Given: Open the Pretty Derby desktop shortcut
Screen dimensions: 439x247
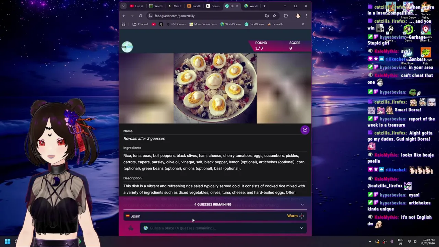Looking at the screenshot, I should [x=408, y=11].
